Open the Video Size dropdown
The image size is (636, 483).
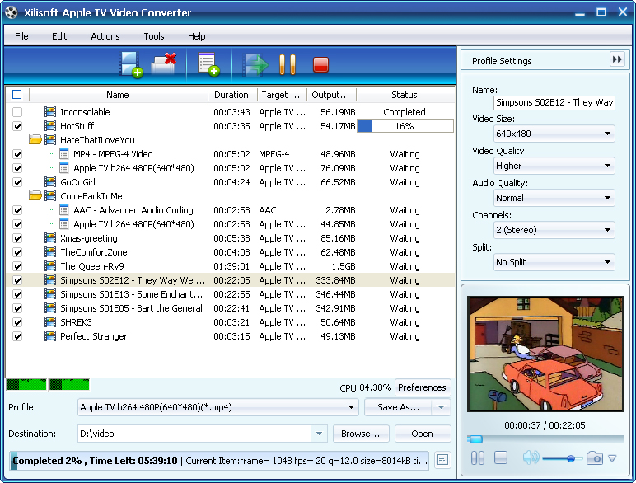click(x=554, y=134)
